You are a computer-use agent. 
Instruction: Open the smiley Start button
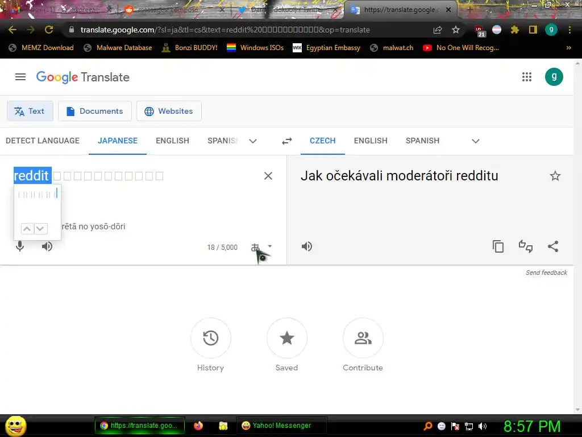click(15, 426)
